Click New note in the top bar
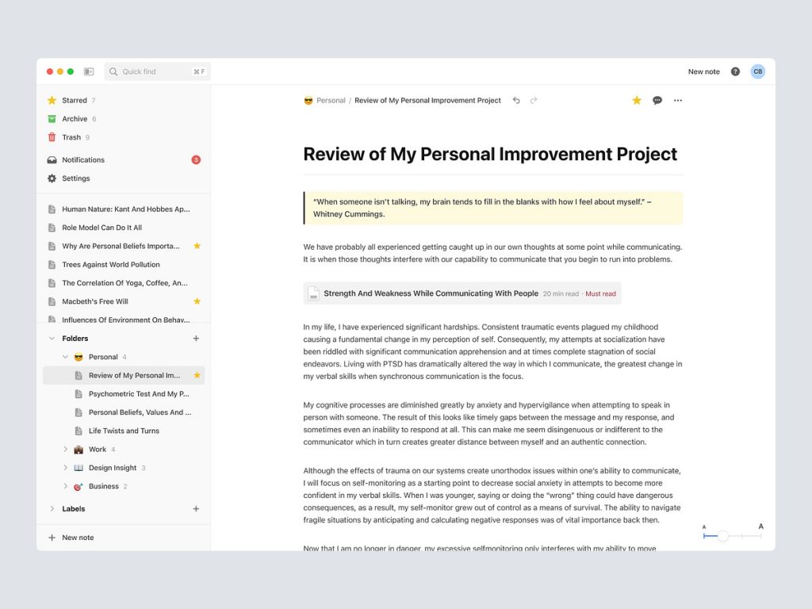The width and height of the screenshot is (812, 609). pyautogui.click(x=703, y=71)
